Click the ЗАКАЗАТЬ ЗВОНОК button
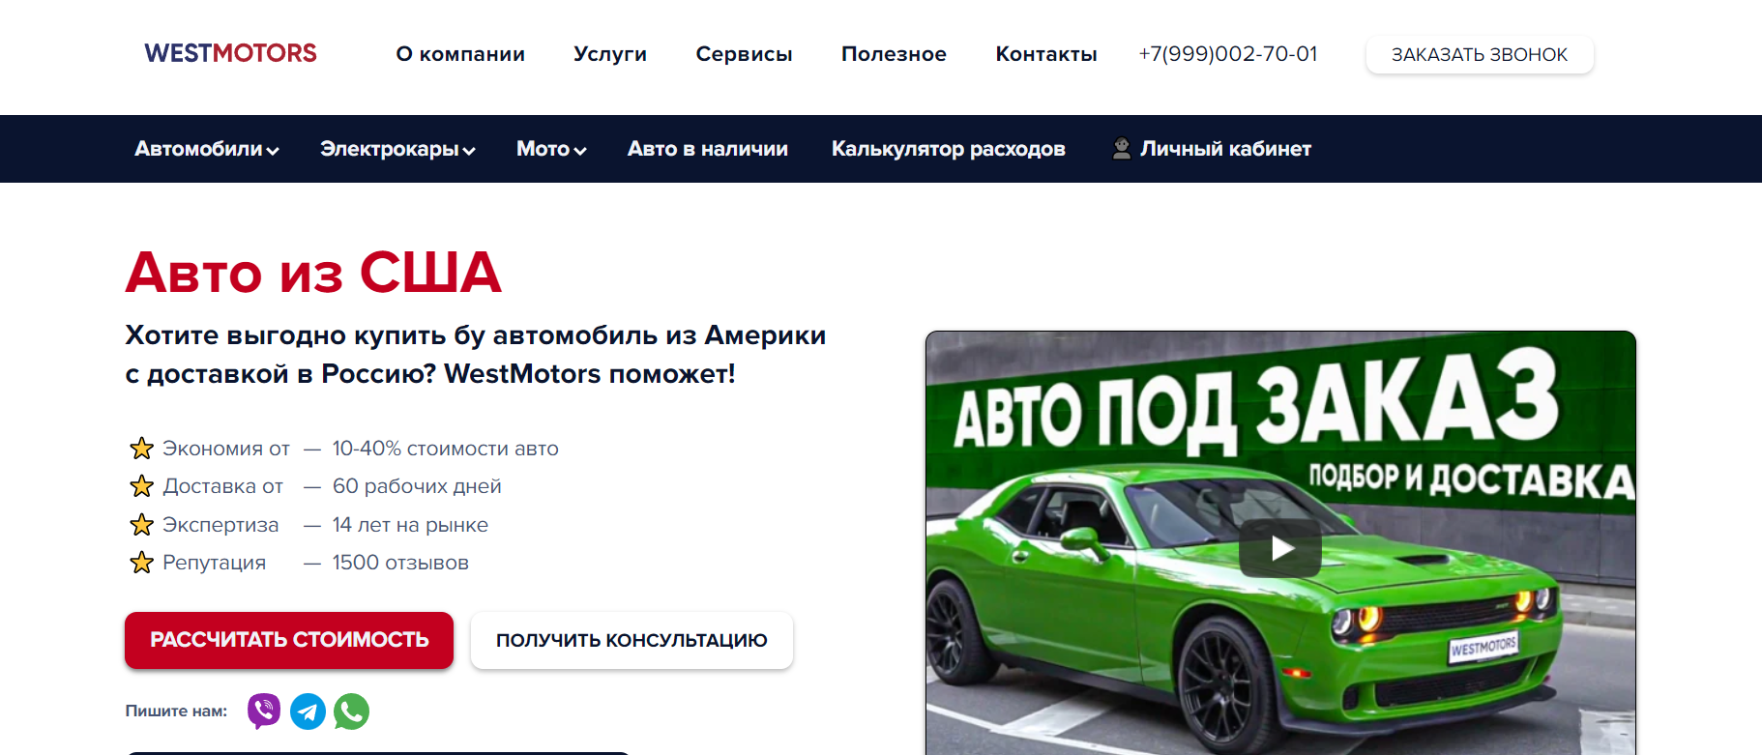 (x=1480, y=55)
